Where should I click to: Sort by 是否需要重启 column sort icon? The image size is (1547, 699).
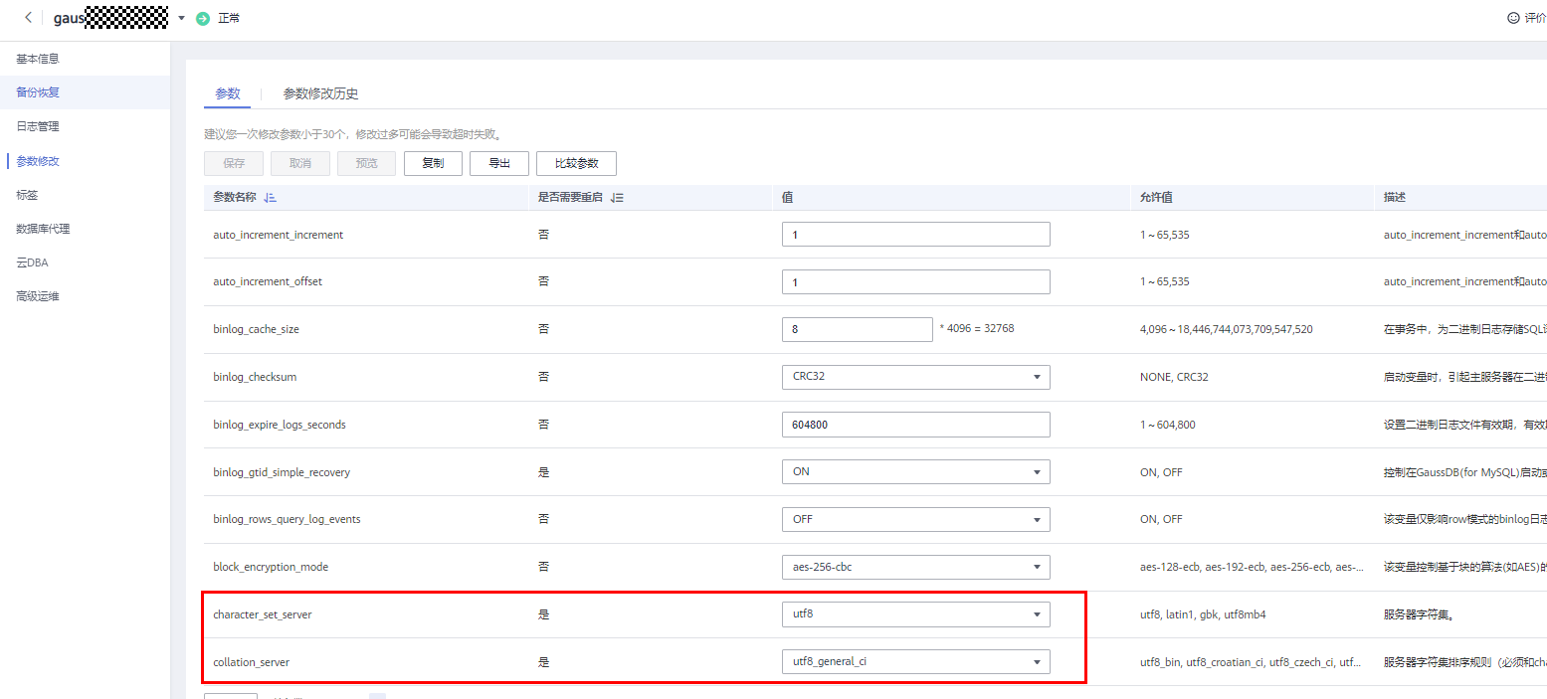coord(617,198)
